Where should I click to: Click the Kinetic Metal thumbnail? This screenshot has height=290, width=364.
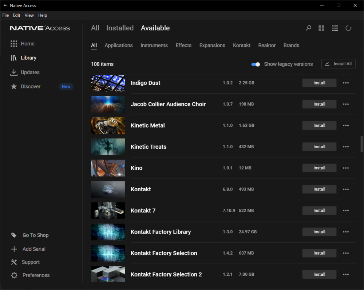pyautogui.click(x=108, y=125)
